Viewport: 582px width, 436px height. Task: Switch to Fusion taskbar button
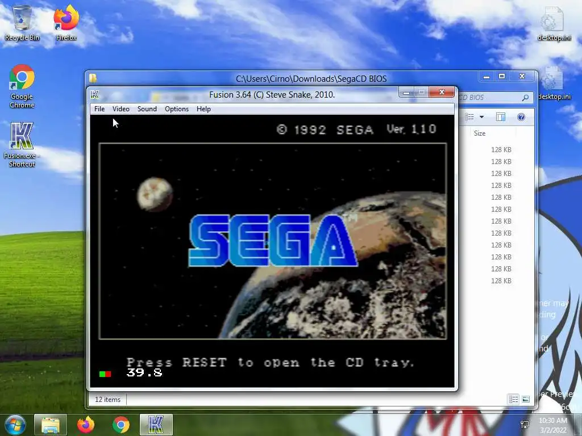[x=156, y=425]
